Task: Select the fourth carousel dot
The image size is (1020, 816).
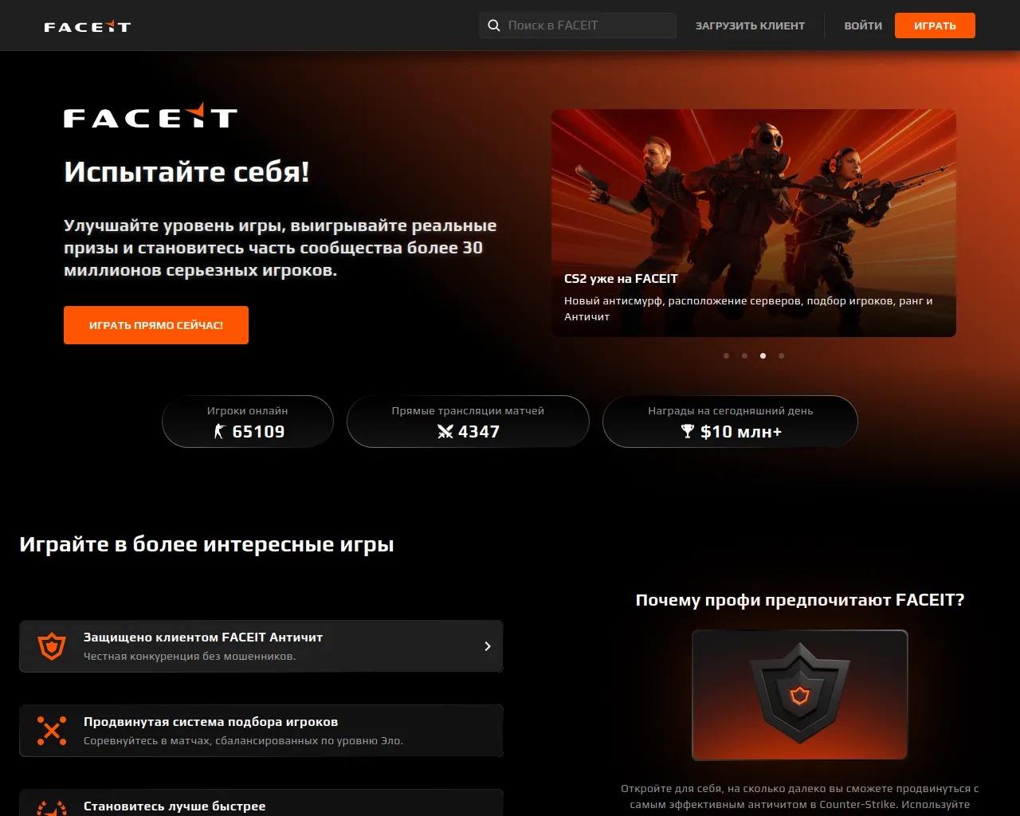Action: tap(781, 355)
